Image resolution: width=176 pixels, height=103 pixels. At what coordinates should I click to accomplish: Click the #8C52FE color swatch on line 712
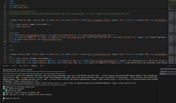click(x=101, y=63)
